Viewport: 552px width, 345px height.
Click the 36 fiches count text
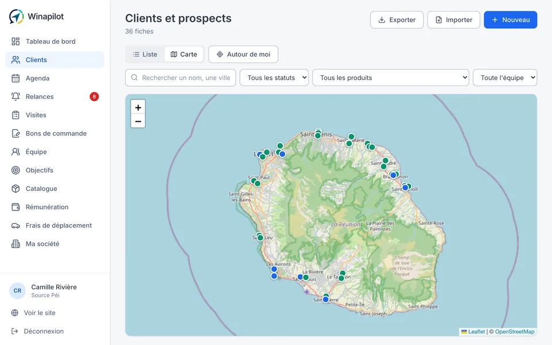pos(139,31)
